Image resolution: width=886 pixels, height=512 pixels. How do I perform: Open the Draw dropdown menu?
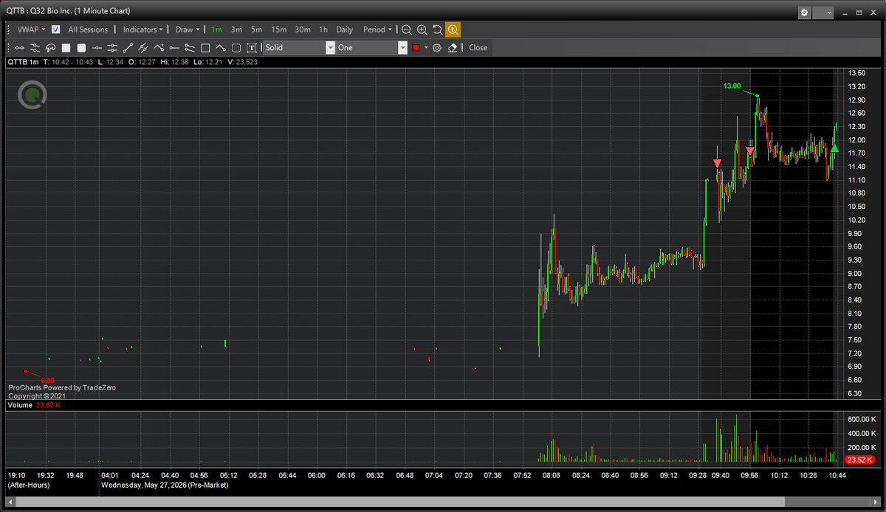[187, 30]
